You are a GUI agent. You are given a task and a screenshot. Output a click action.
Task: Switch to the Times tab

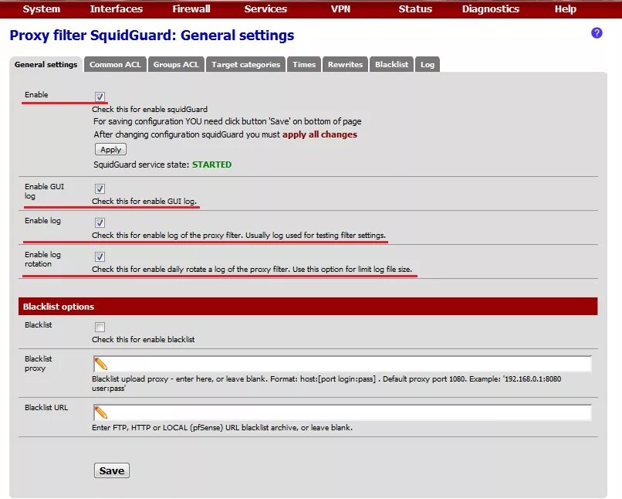point(304,64)
